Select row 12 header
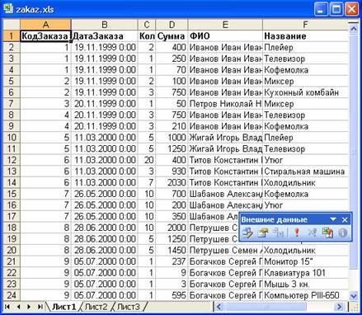The height and width of the screenshot is (315, 362). click(12, 160)
